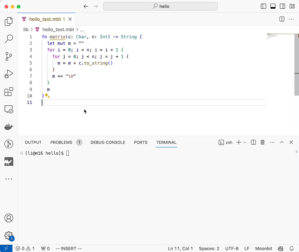Open the Extensions icon

click(x=8, y=91)
